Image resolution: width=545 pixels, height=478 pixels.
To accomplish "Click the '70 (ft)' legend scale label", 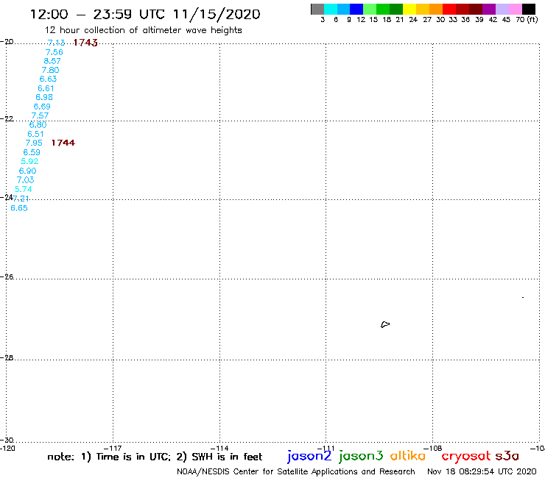I will [527, 19].
